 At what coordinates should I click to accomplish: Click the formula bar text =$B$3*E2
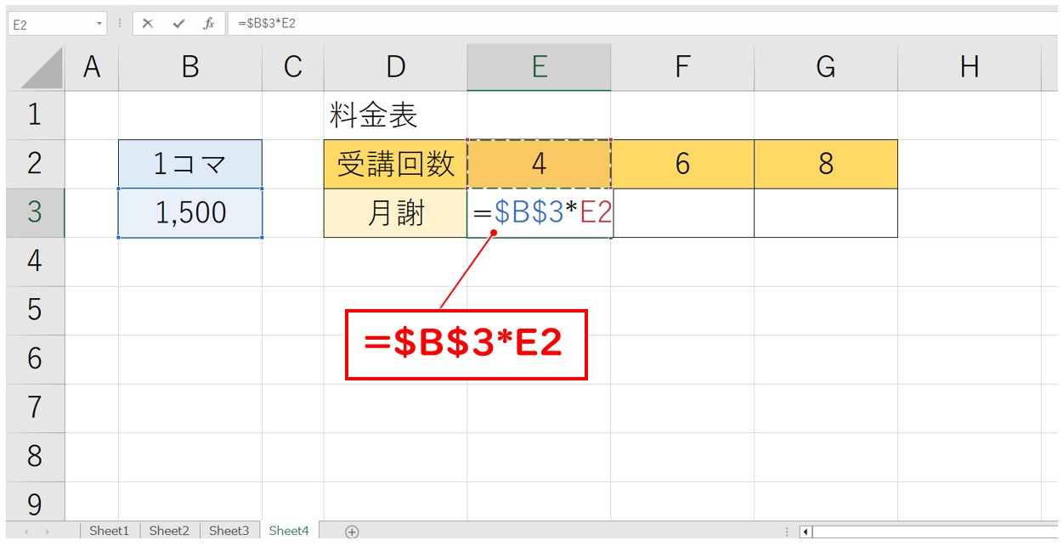pos(267,24)
